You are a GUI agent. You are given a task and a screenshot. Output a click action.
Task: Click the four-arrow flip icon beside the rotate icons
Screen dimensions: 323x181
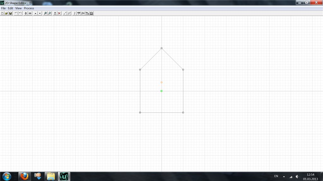26,13
